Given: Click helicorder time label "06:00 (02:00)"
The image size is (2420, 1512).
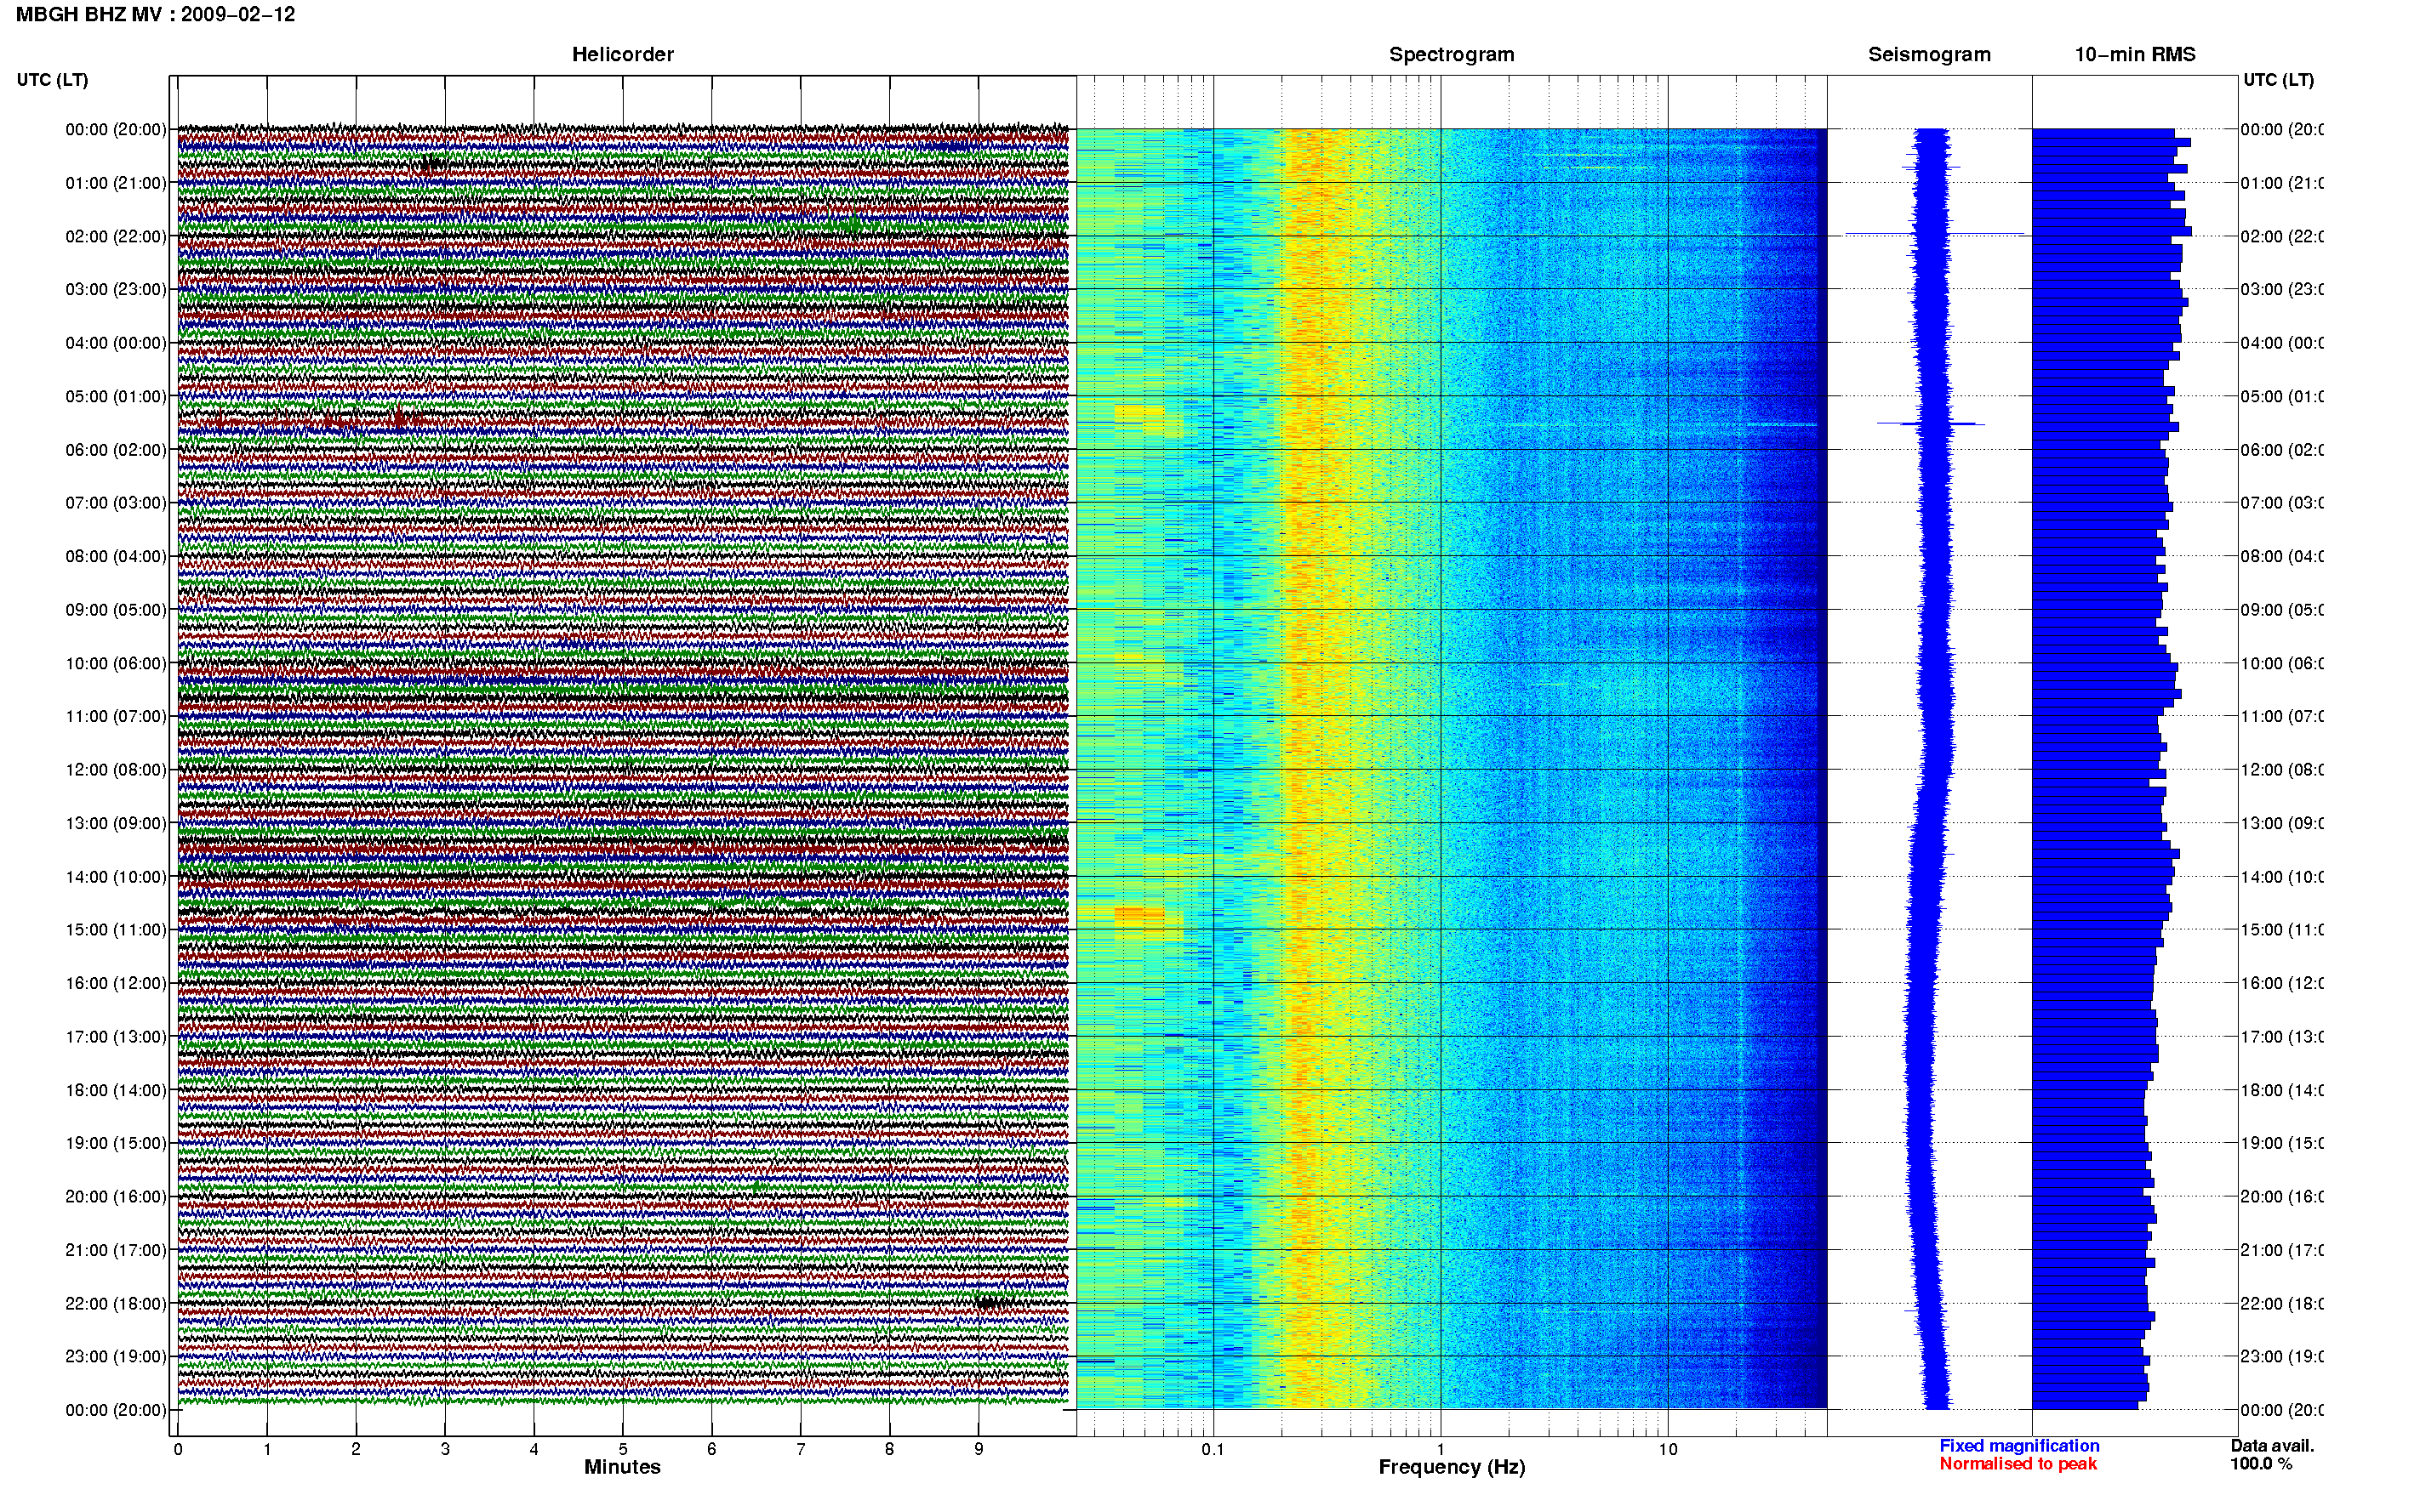Looking at the screenshot, I should point(116,450).
